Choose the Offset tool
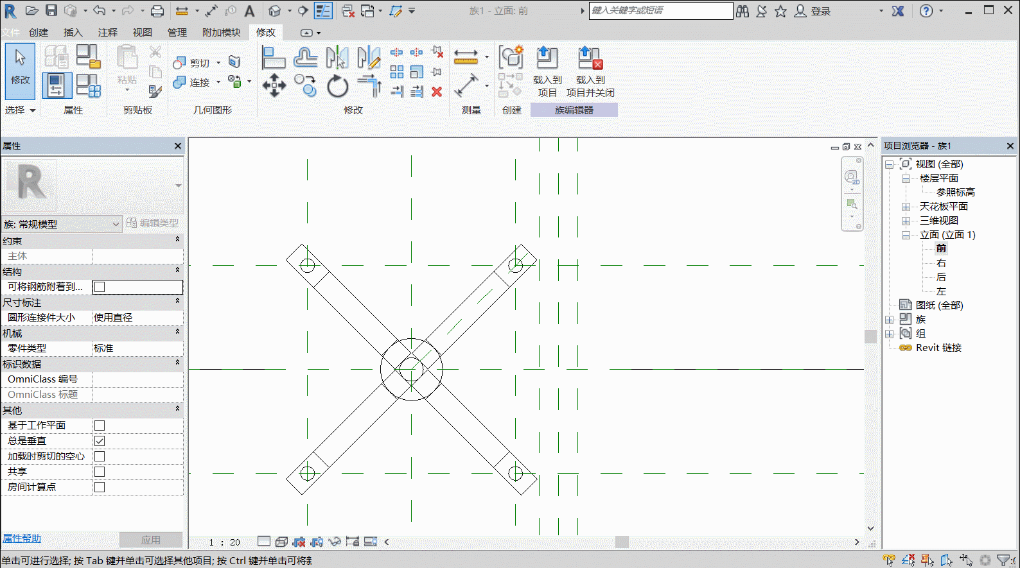The image size is (1020, 568). [x=305, y=58]
